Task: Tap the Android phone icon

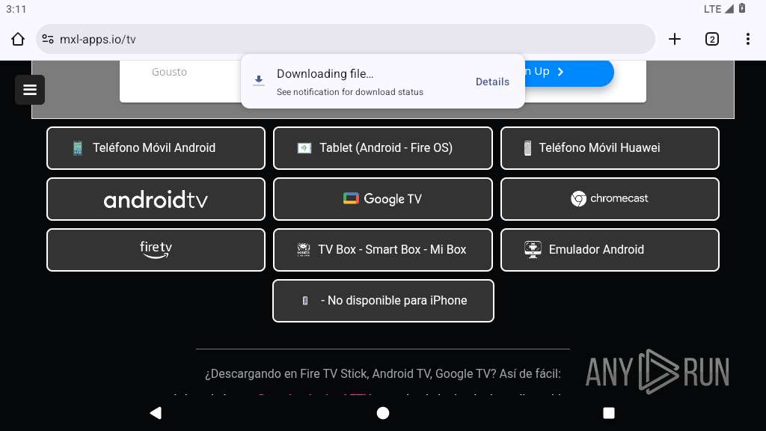Action: [x=78, y=148]
